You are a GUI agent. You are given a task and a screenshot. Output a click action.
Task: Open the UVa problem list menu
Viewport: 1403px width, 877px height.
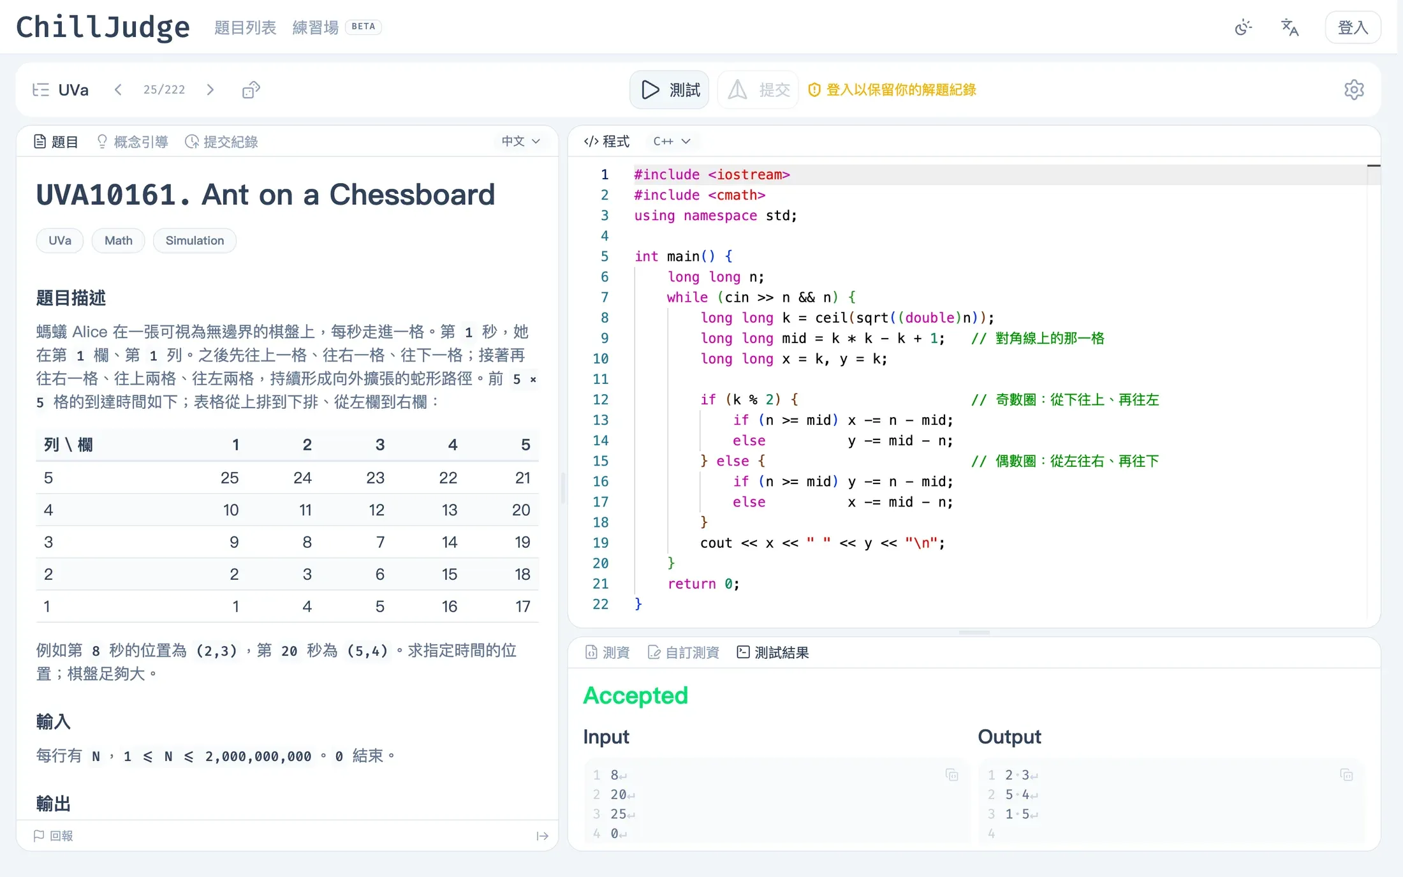point(61,90)
